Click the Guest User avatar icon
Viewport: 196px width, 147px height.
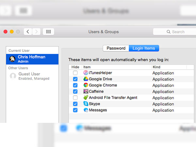[x=13, y=76]
